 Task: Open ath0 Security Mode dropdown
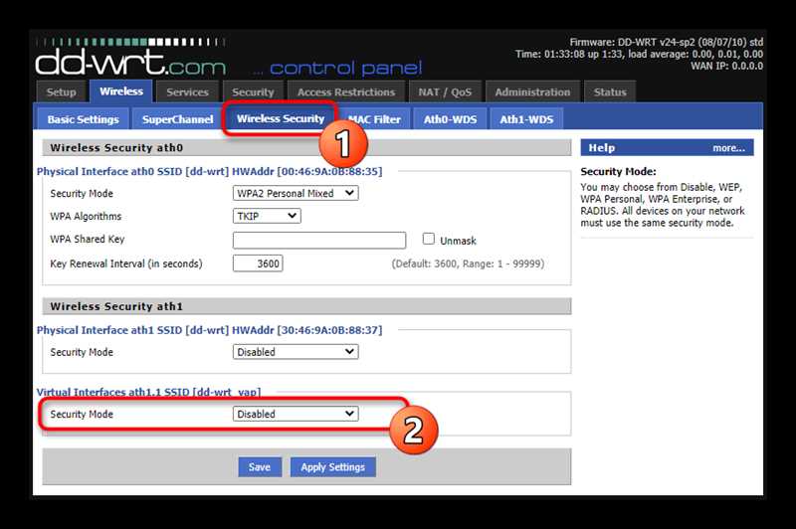(296, 193)
